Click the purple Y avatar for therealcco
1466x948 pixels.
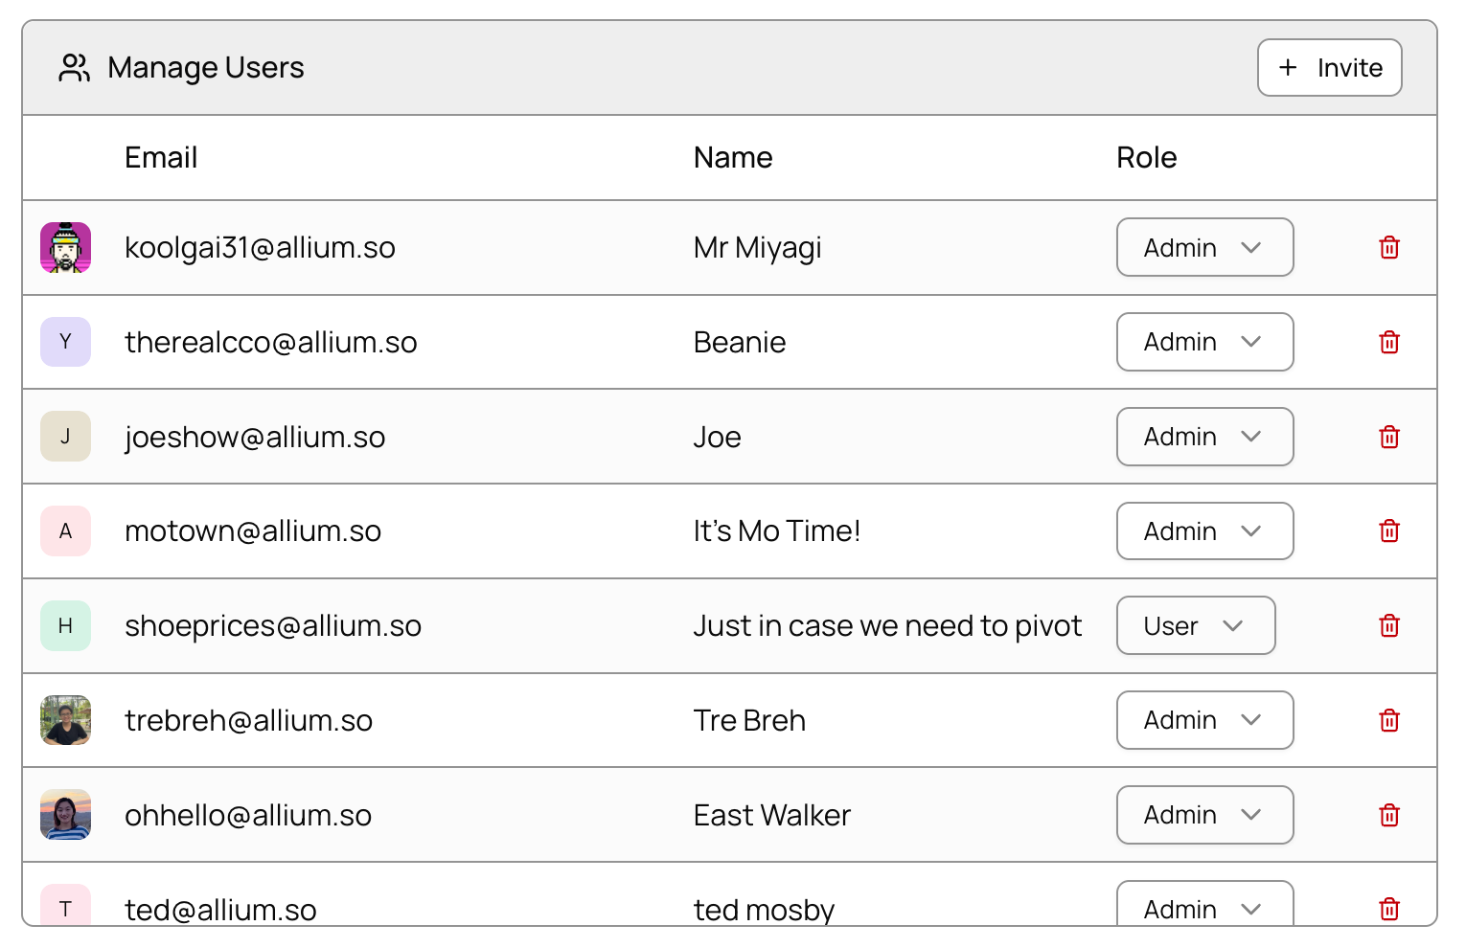point(65,342)
